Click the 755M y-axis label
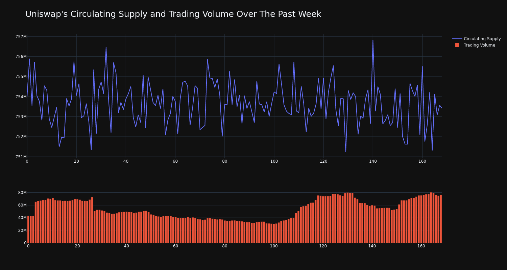The width and height of the screenshot is (507, 270). 21,77
